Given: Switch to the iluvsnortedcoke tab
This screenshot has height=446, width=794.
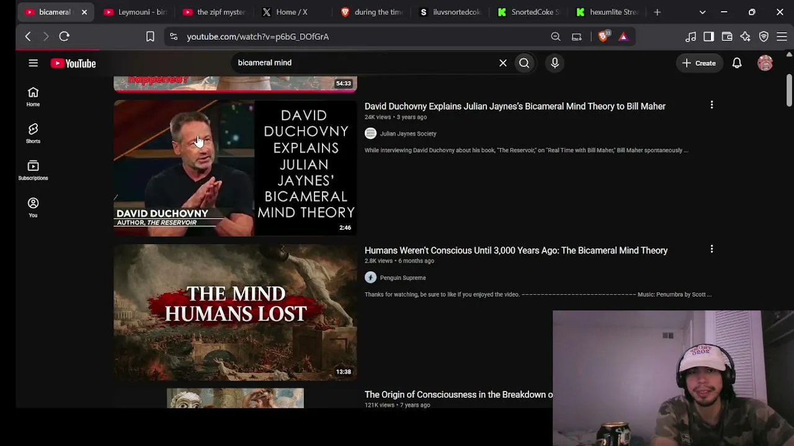Looking at the screenshot, I should [450, 12].
